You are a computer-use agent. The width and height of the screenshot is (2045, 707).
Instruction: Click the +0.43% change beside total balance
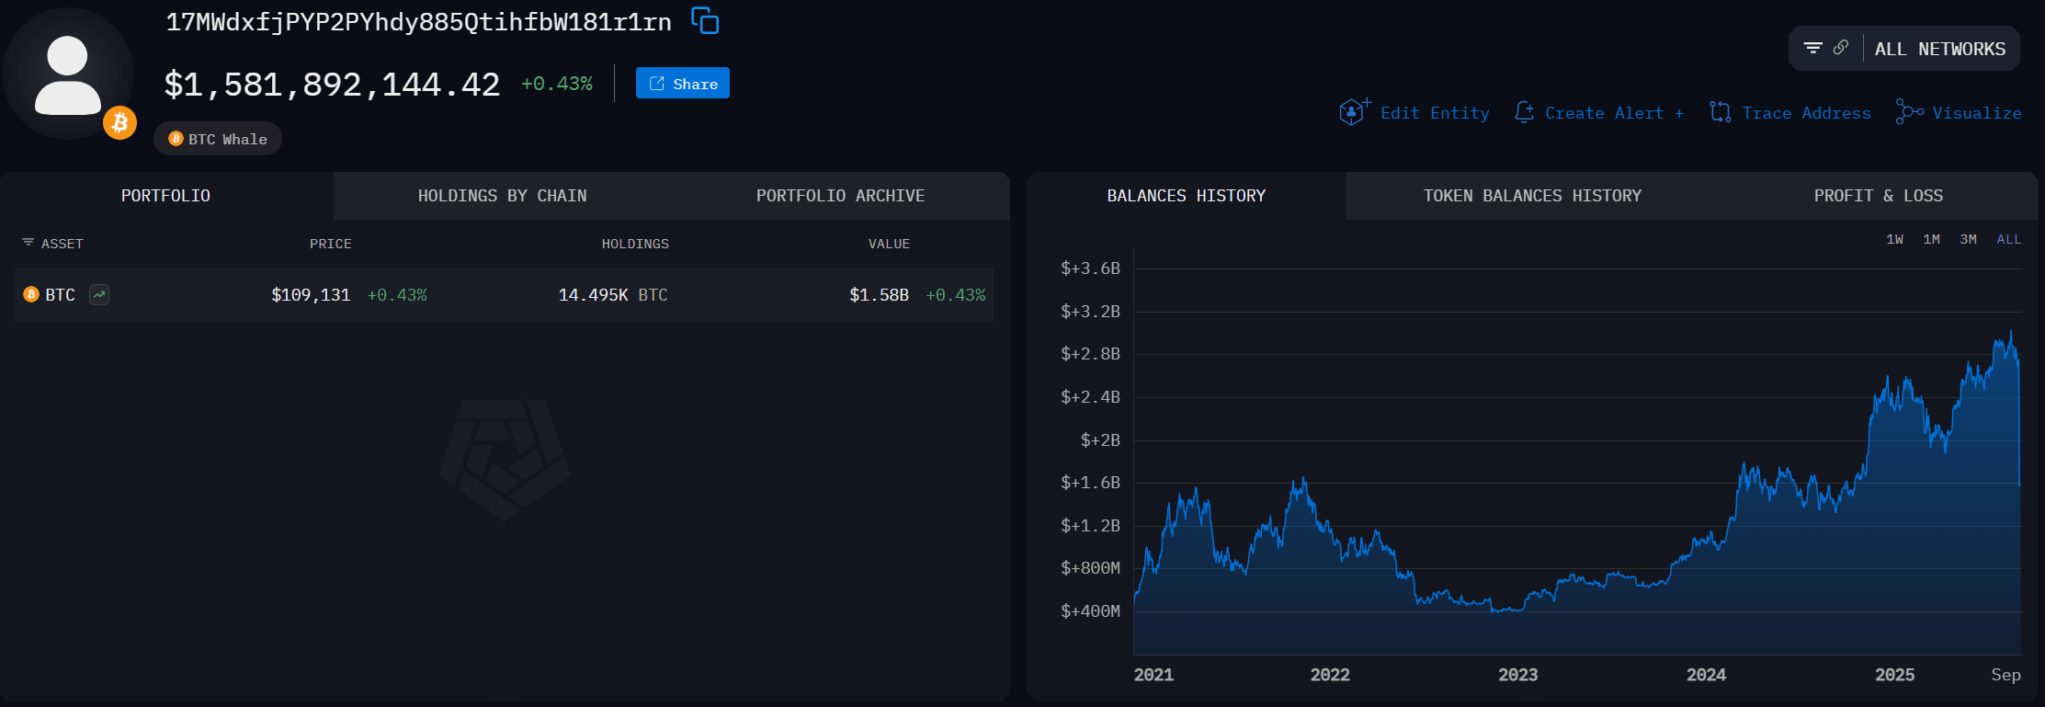coord(557,84)
